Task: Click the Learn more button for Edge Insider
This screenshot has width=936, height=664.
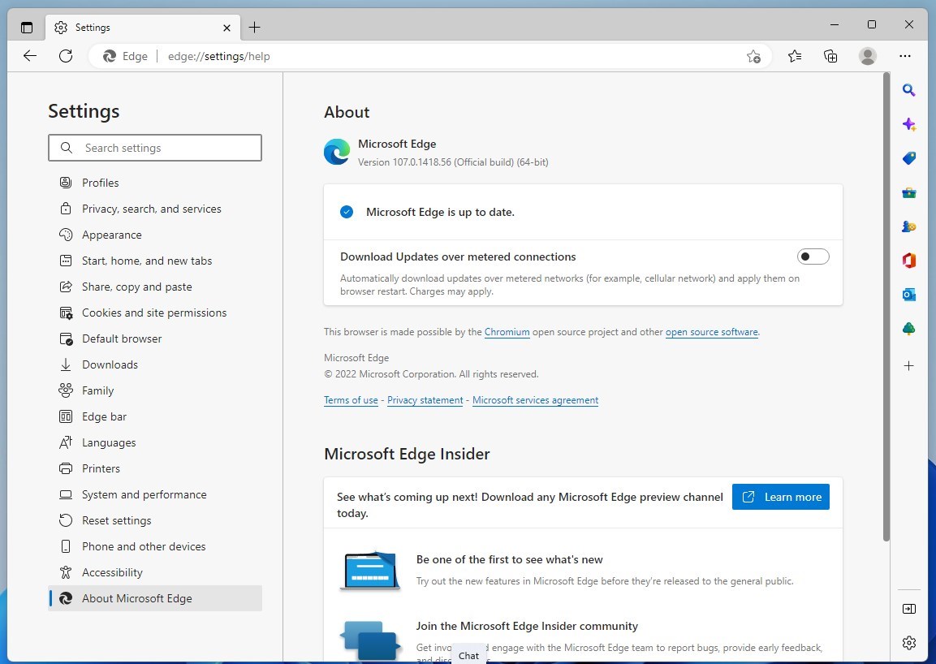Action: point(780,496)
